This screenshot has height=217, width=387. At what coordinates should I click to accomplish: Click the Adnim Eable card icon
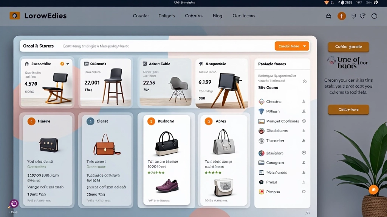point(145,64)
